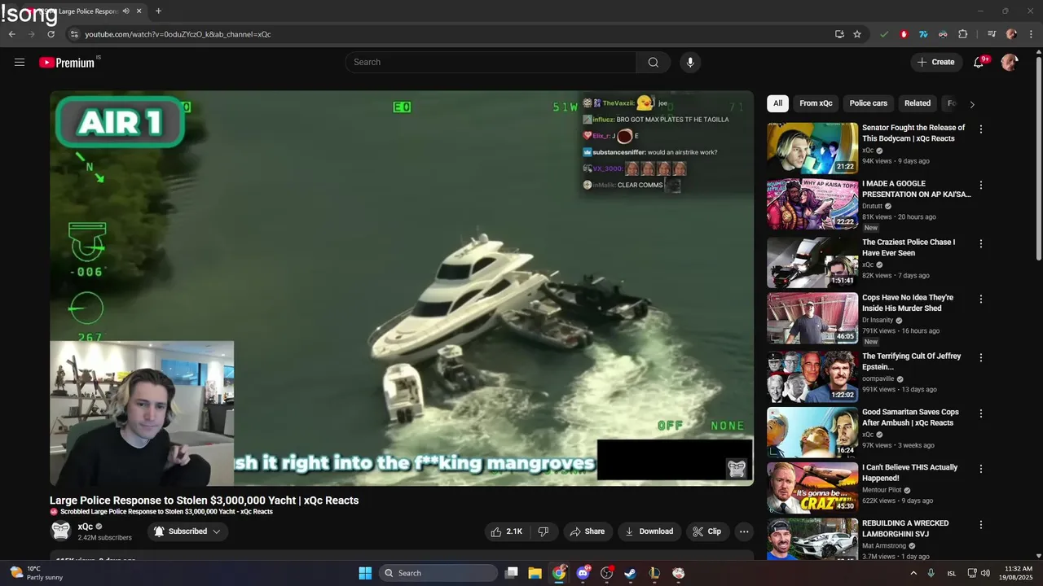Open the notifications bell
The image size is (1043, 586).
pyautogui.click(x=979, y=63)
